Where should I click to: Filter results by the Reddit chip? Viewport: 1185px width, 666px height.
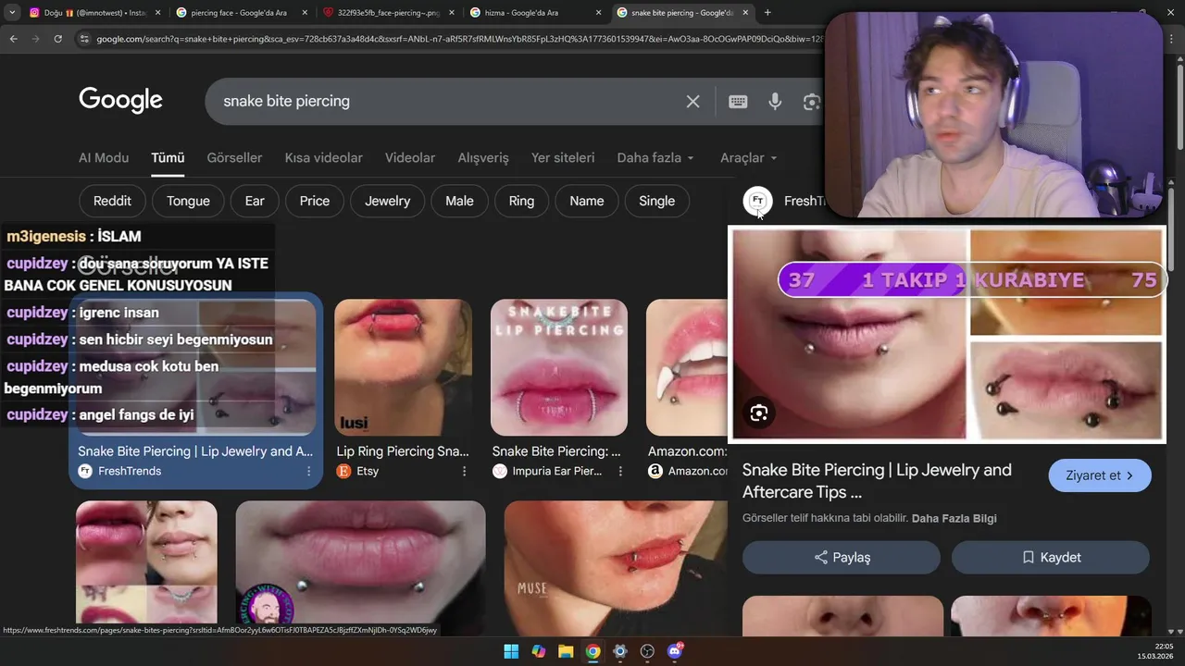[112, 201]
